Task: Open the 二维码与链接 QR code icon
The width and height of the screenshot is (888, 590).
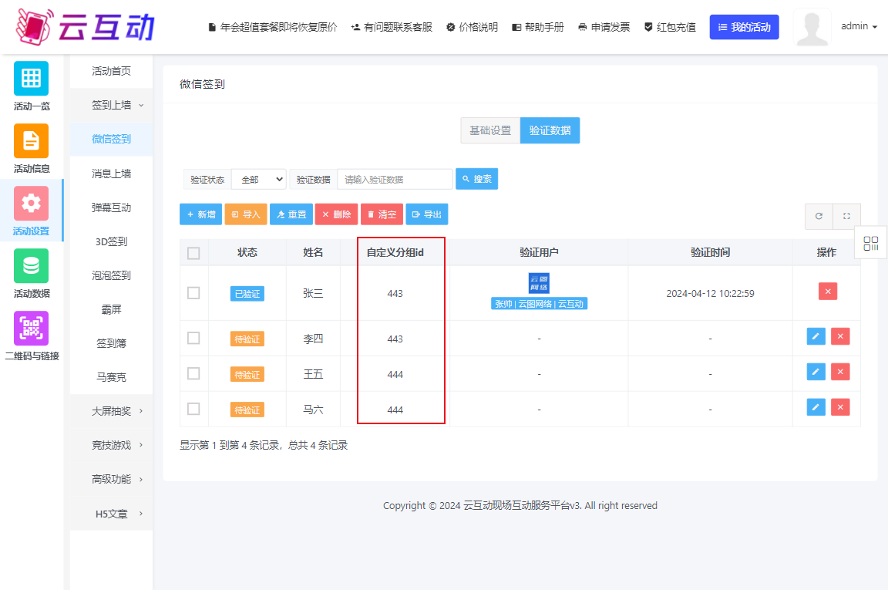Action: (x=30, y=329)
